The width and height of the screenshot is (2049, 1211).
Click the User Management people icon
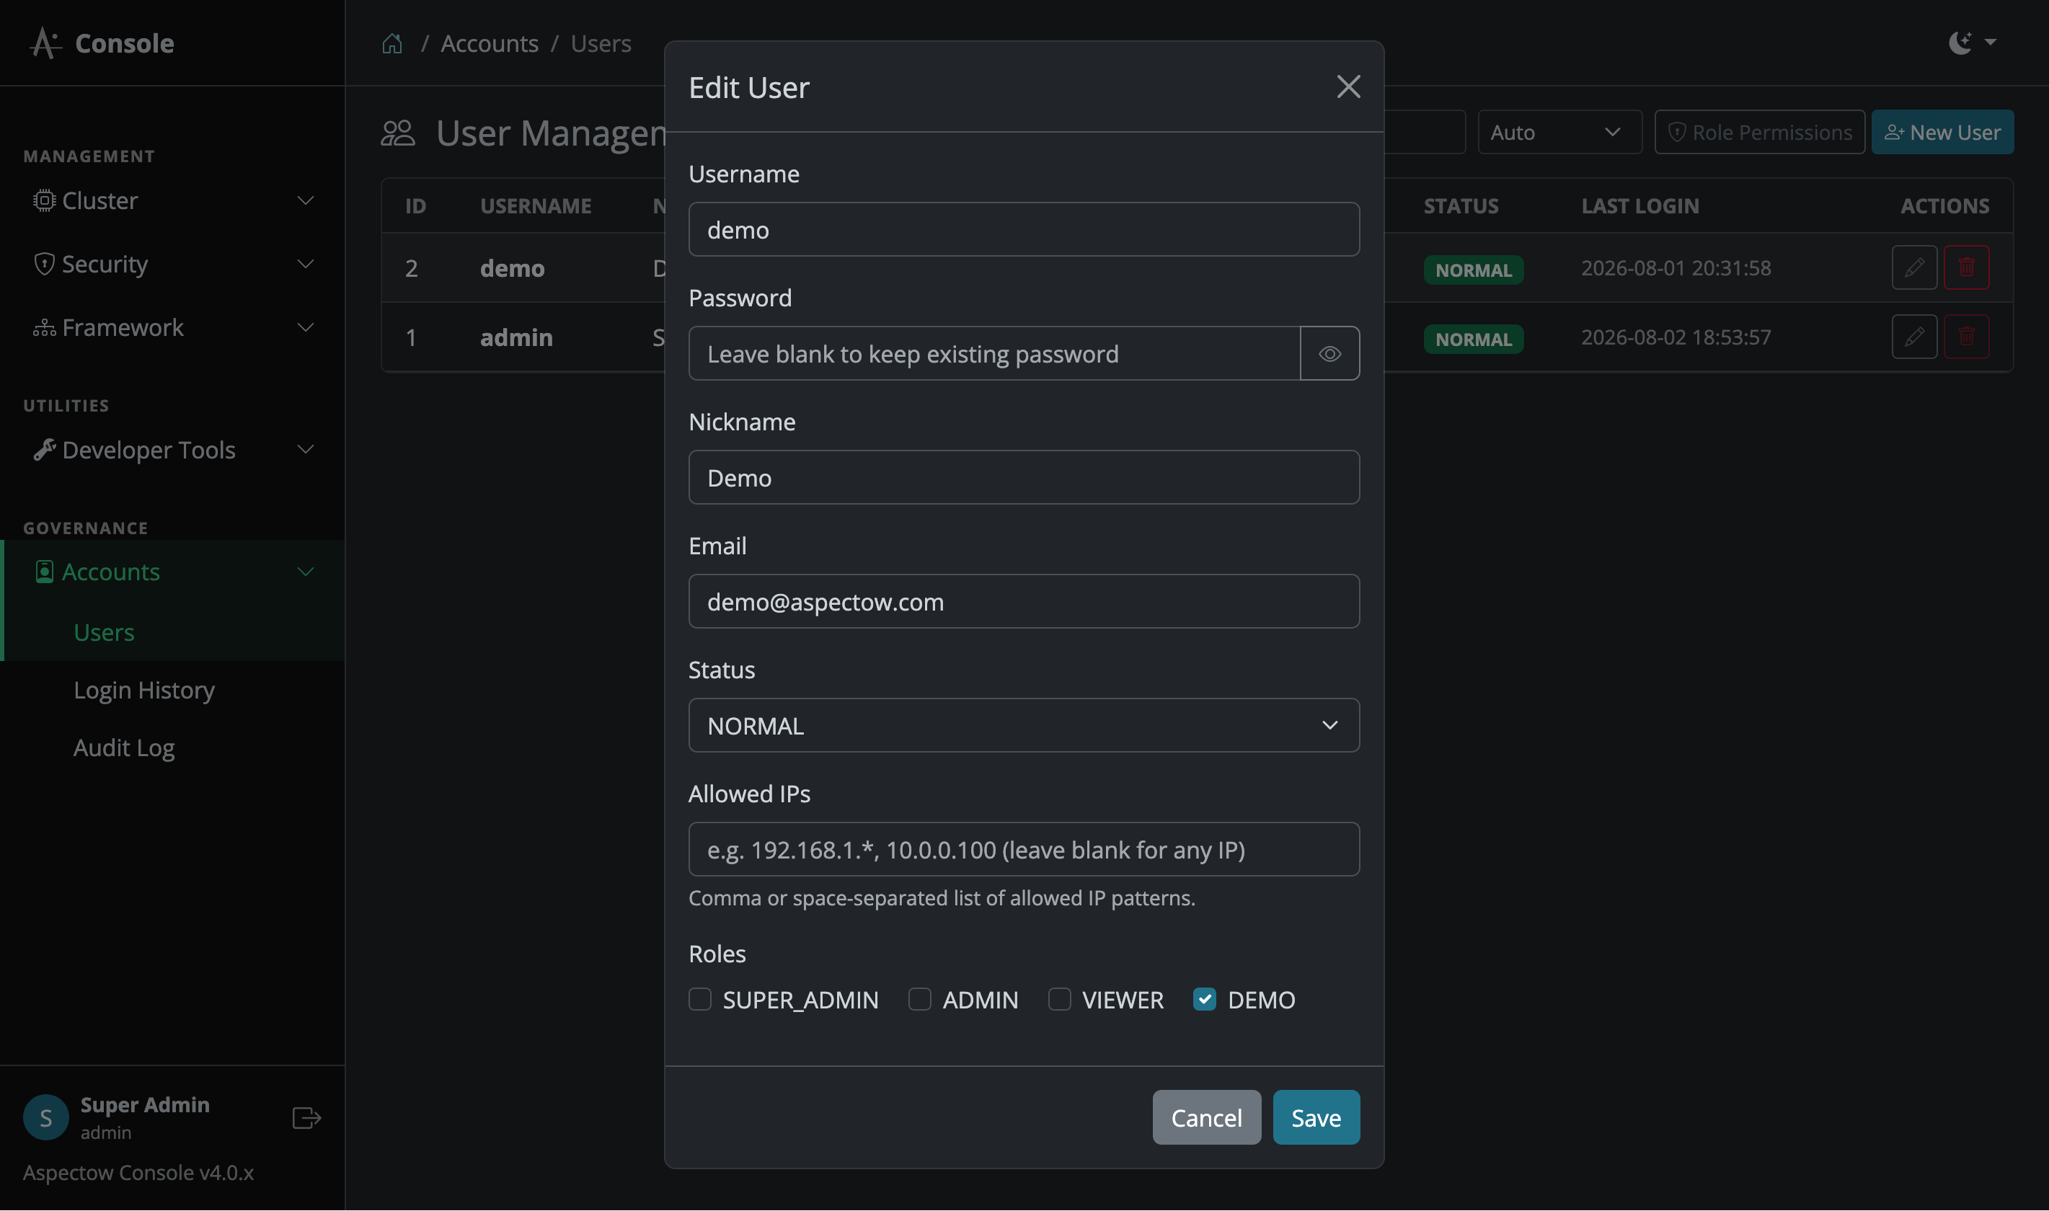[x=398, y=133]
